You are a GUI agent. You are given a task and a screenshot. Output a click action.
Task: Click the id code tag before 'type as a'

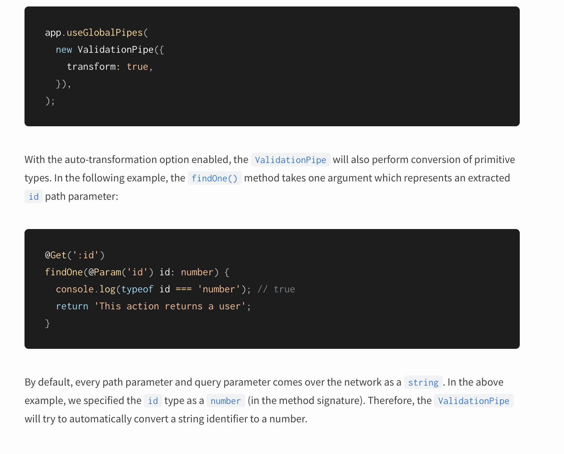[153, 401]
